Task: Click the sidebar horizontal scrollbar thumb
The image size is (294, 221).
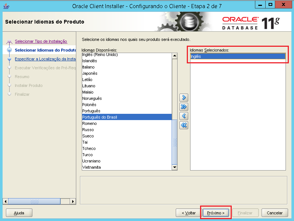Action: coord(34,201)
